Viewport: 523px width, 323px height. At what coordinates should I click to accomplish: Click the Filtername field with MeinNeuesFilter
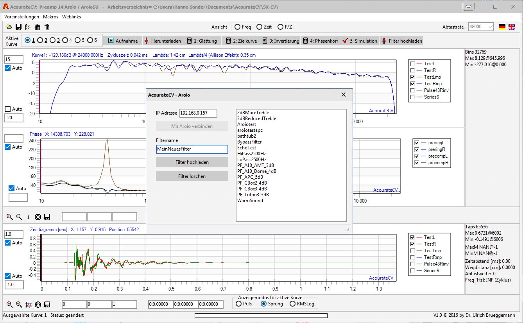pyautogui.click(x=192, y=149)
